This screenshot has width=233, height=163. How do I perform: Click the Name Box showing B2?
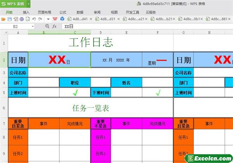(15, 26)
